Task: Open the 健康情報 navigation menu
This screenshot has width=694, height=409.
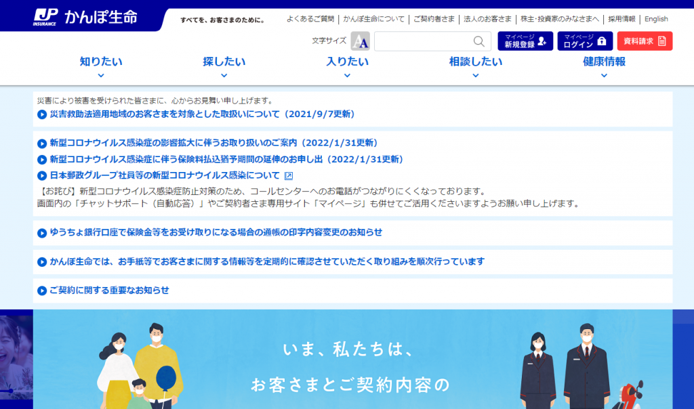Action: [603, 61]
